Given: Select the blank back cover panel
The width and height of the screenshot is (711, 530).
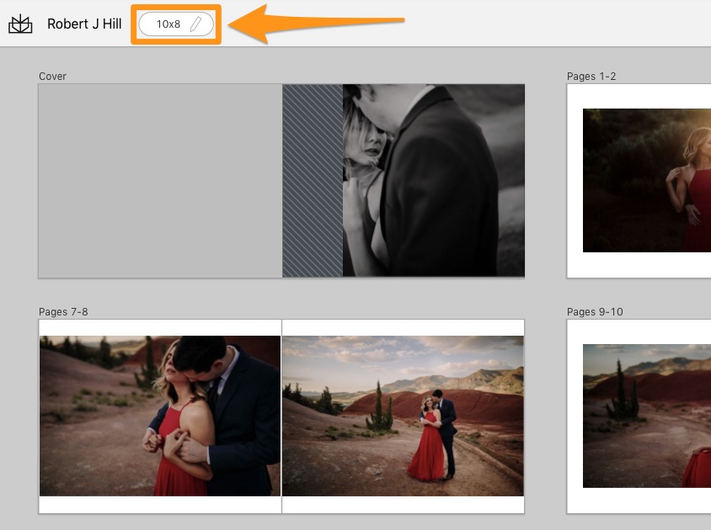Looking at the screenshot, I should (160, 181).
